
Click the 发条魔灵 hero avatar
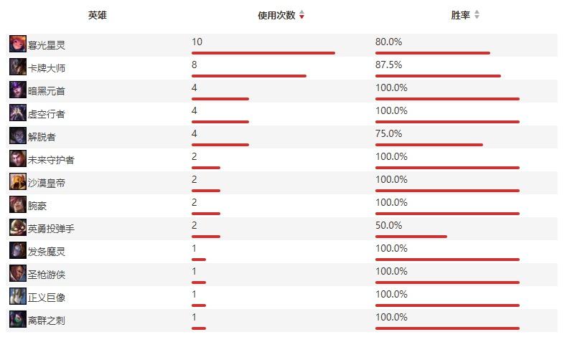[x=18, y=251]
